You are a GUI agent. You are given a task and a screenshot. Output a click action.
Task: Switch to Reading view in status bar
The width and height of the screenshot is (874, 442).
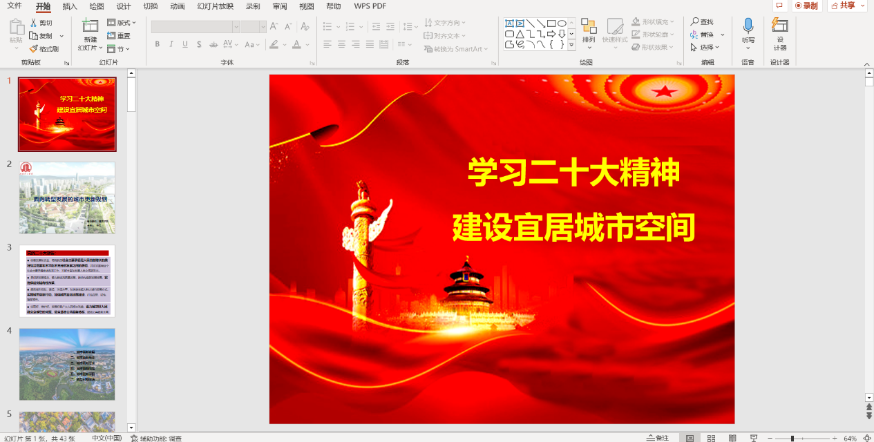coord(732,438)
